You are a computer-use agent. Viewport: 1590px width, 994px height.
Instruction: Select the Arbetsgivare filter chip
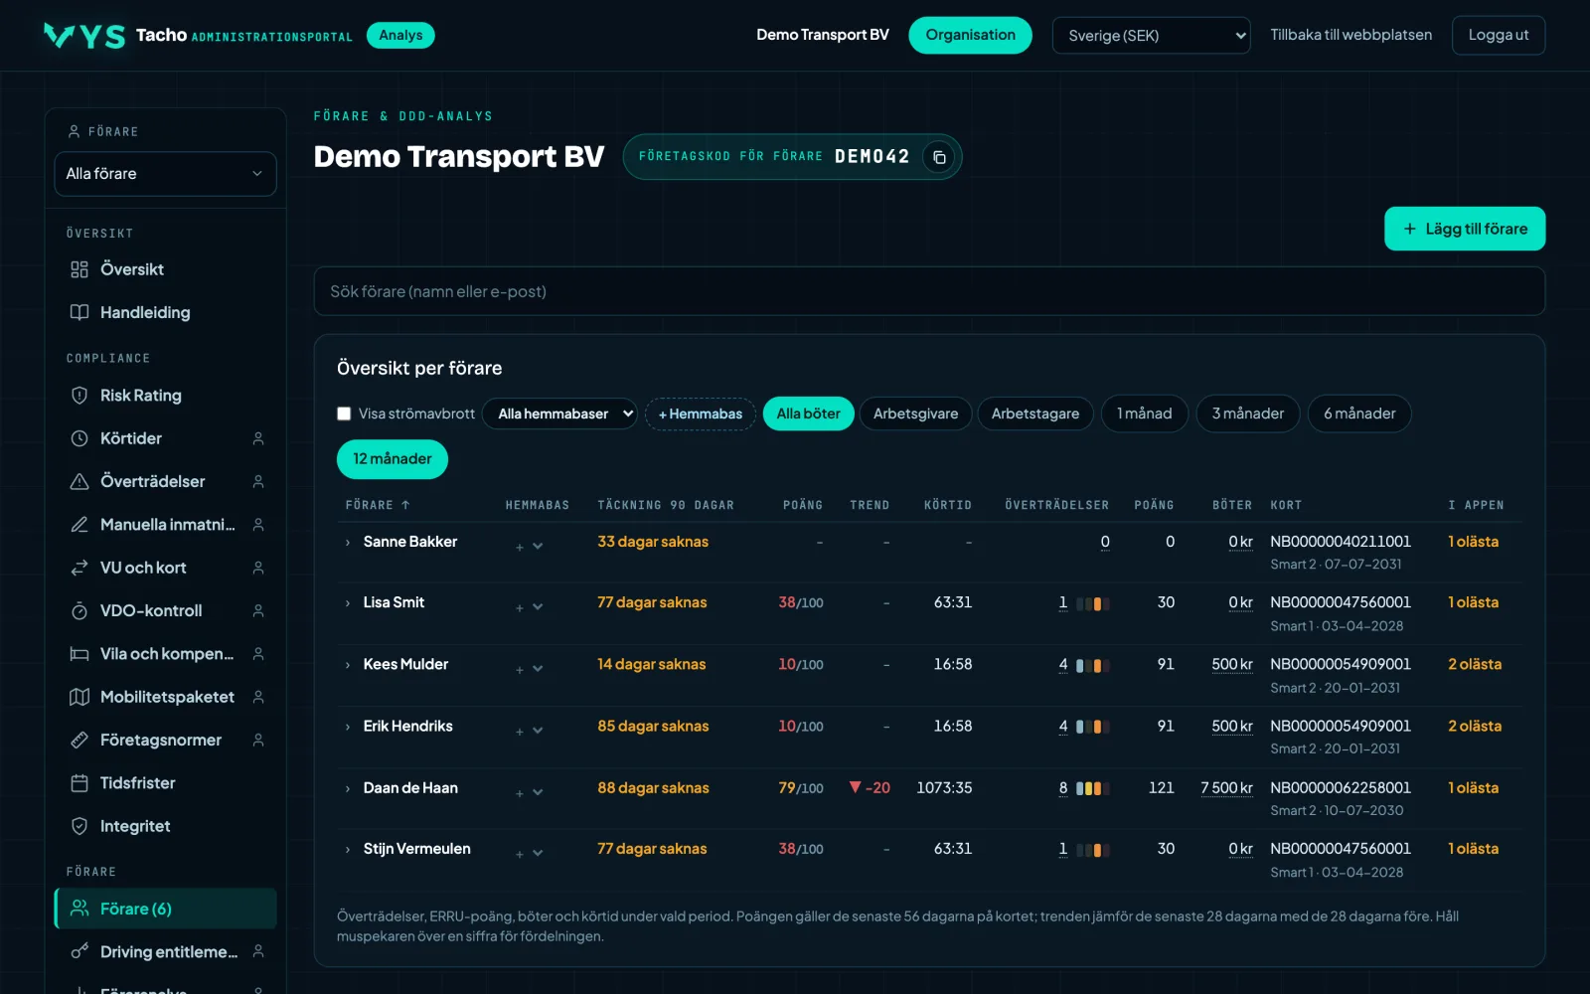click(915, 414)
